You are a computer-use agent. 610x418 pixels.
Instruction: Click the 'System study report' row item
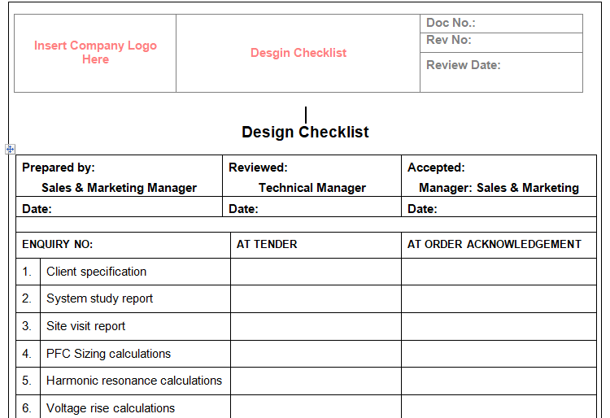pos(99,298)
